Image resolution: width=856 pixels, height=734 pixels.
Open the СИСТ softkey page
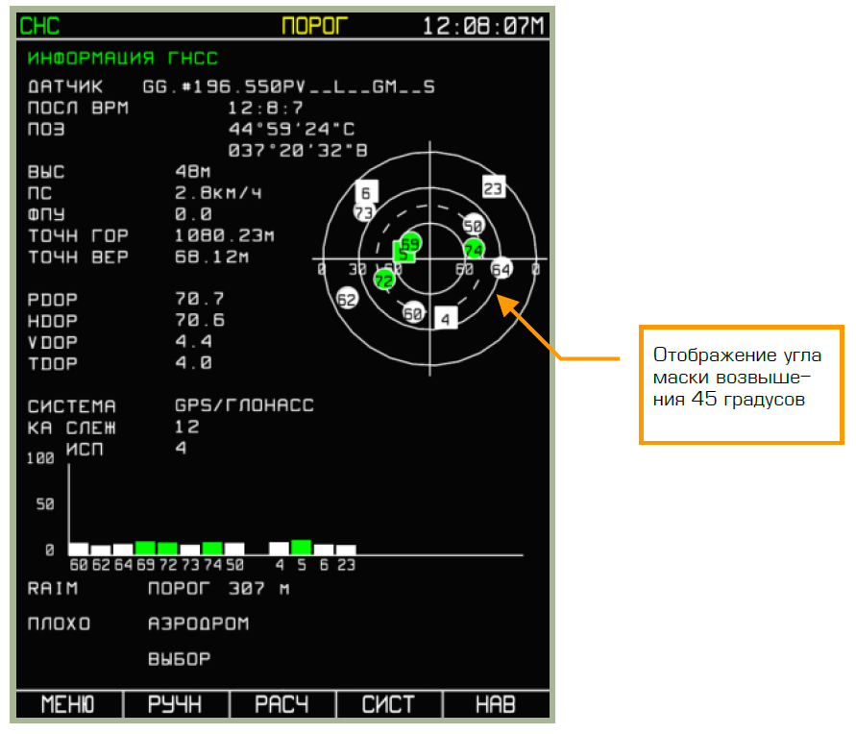(389, 704)
